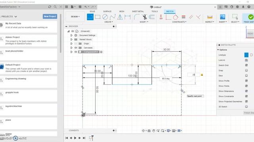Select the Spline sketch tool
The image size is (254, 142).
click(x=113, y=17)
